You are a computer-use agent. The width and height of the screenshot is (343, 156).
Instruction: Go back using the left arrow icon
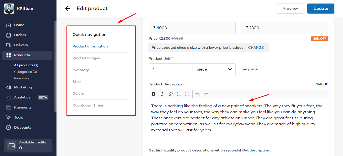(x=67, y=9)
